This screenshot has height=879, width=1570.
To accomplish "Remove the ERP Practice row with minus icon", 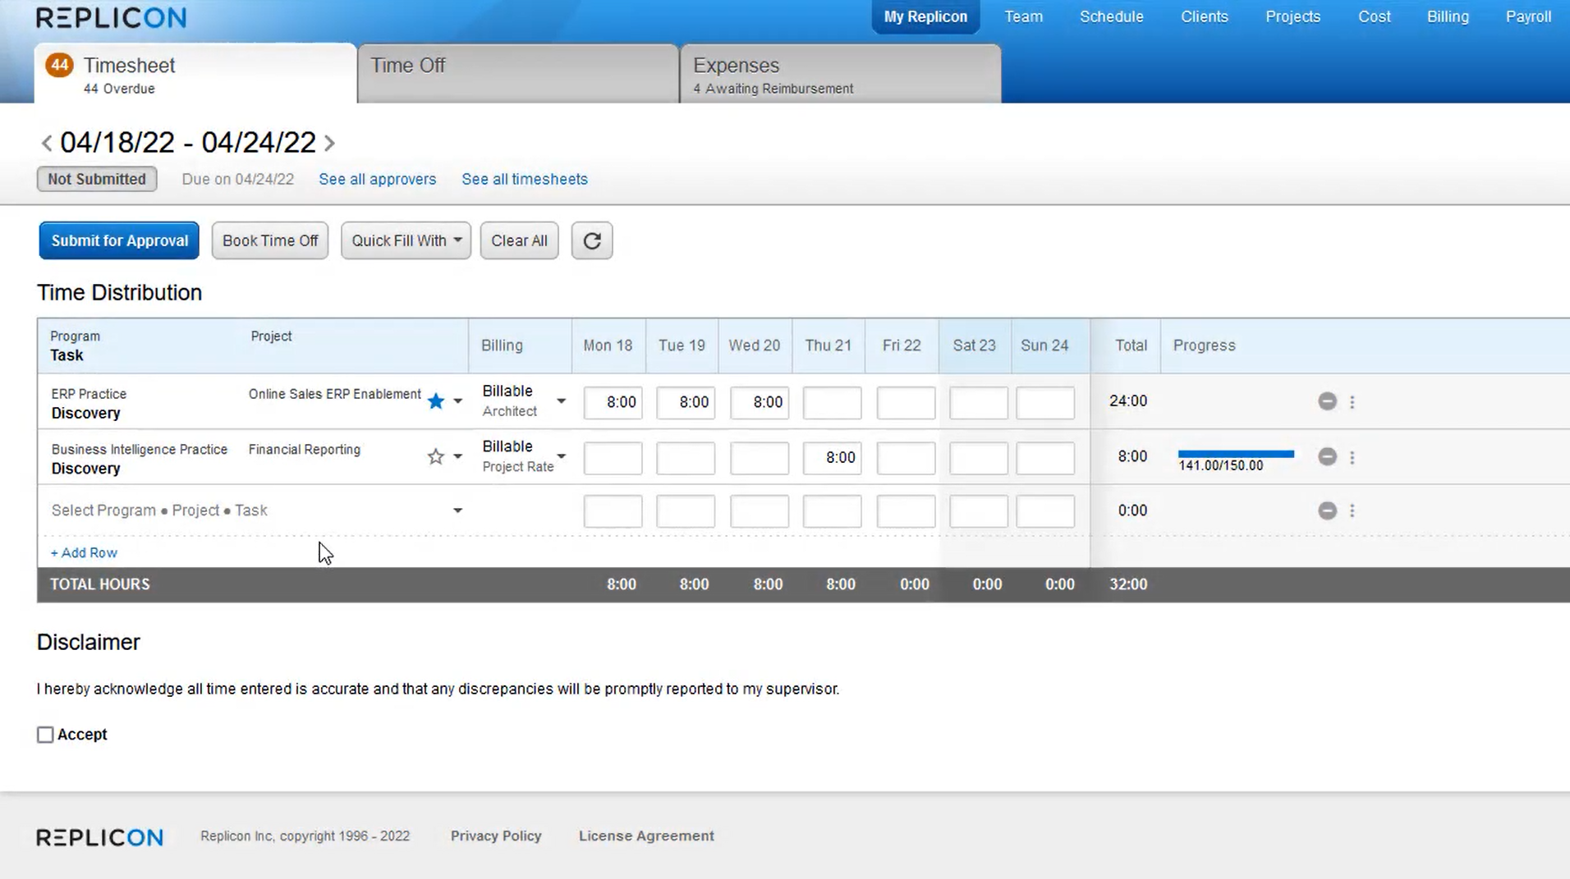I will 1327,401.
